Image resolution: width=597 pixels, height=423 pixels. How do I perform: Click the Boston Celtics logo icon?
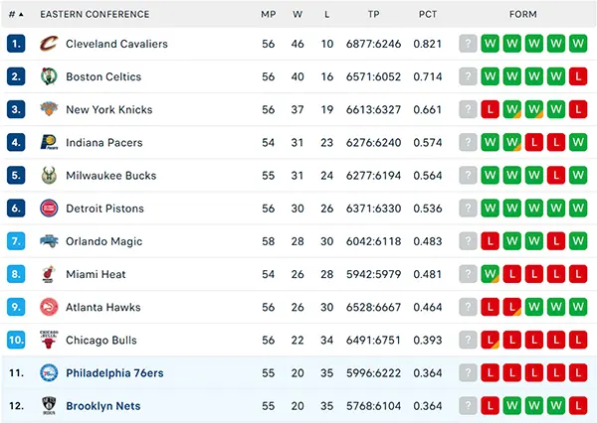click(49, 76)
